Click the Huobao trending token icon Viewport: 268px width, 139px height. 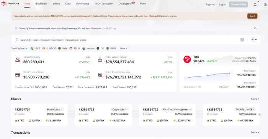[x=84, y=48]
